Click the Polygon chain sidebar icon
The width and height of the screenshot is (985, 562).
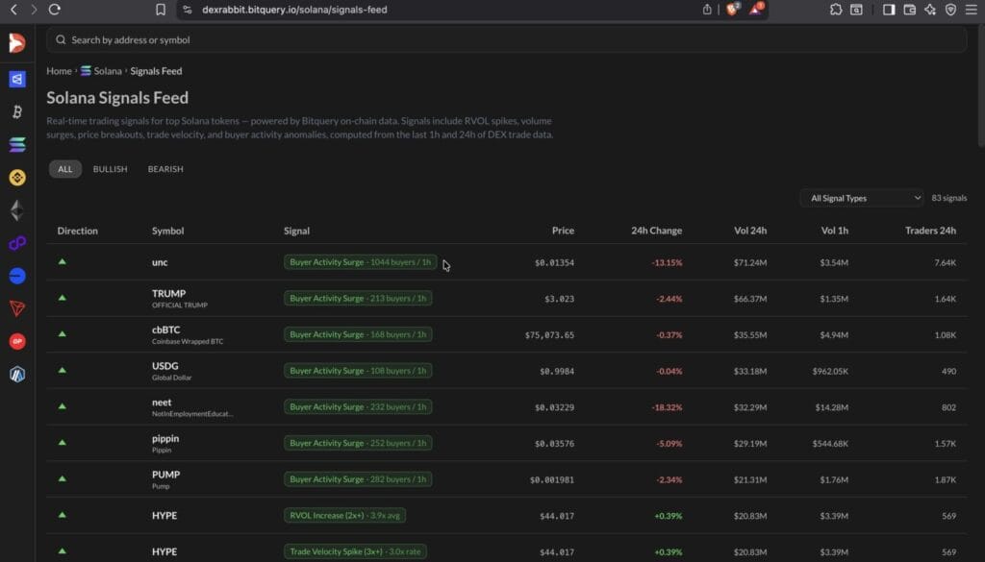tap(16, 243)
